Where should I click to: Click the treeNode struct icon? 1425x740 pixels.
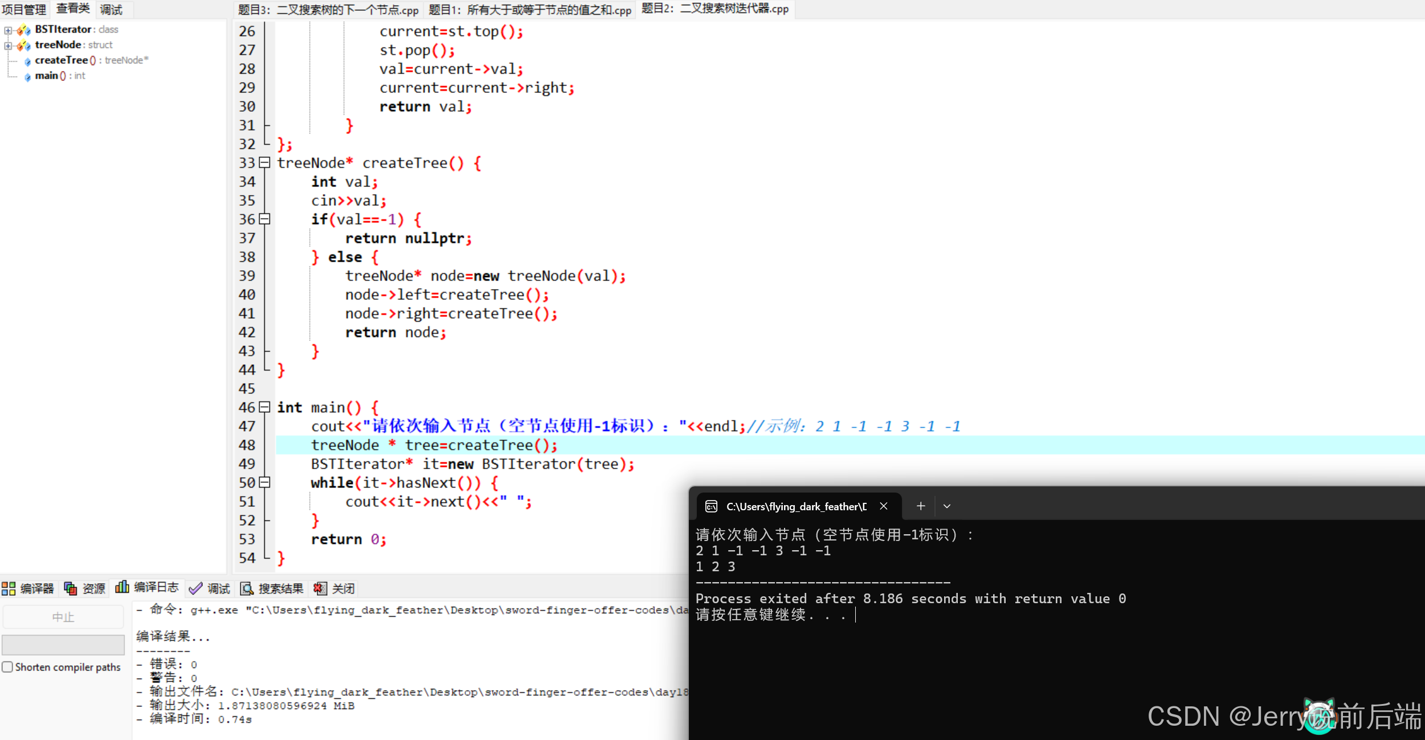pos(23,45)
